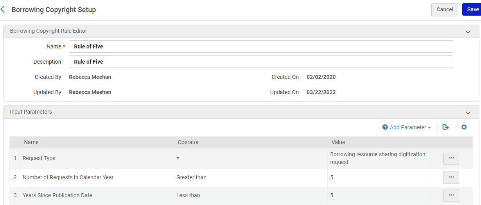The height and width of the screenshot is (205, 481).
Task: Click into the Description input field
Action: [261, 62]
